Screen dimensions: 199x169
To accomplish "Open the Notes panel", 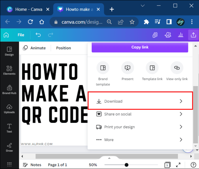I will 32,165.
